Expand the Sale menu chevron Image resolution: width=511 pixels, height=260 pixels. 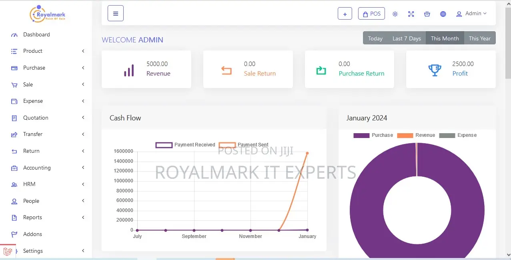[x=83, y=84]
